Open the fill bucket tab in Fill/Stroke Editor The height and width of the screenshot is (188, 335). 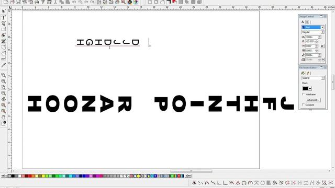coord(303,73)
